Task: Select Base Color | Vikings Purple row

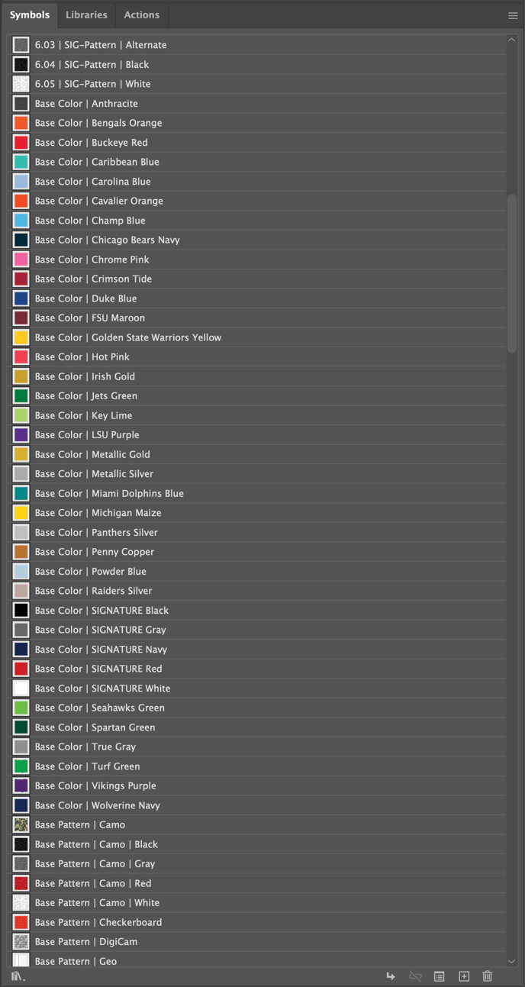Action: click(x=95, y=785)
